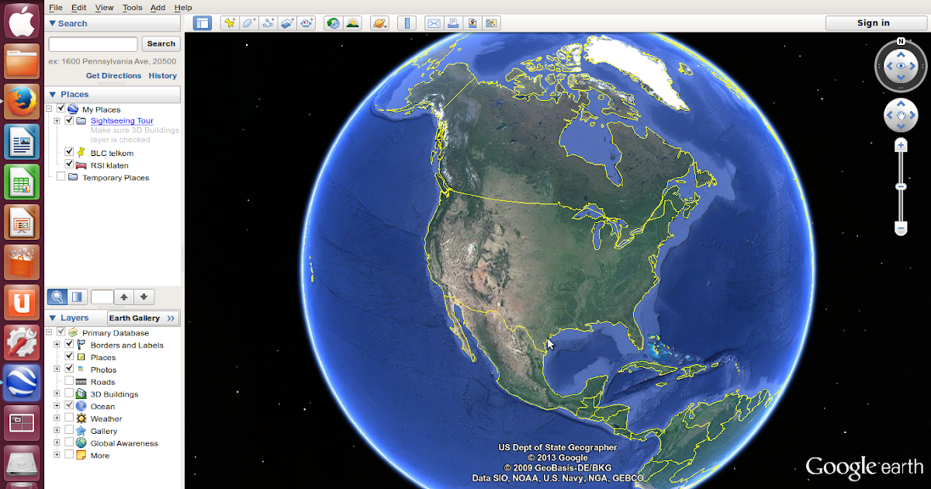Select the Add Image Overlay tool
This screenshot has width=931, height=489.
tap(287, 23)
